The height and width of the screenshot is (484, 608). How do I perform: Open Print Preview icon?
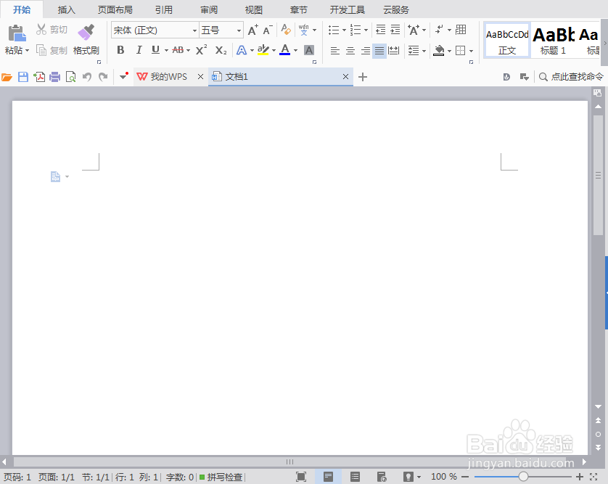click(70, 77)
